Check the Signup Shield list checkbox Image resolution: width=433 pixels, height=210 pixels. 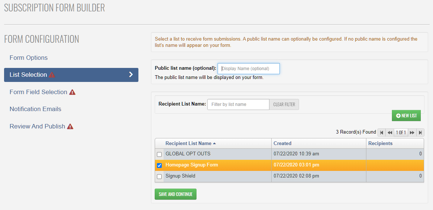pos(160,176)
